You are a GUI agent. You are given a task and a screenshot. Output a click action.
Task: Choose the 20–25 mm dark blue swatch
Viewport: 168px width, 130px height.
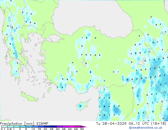(47, 127)
